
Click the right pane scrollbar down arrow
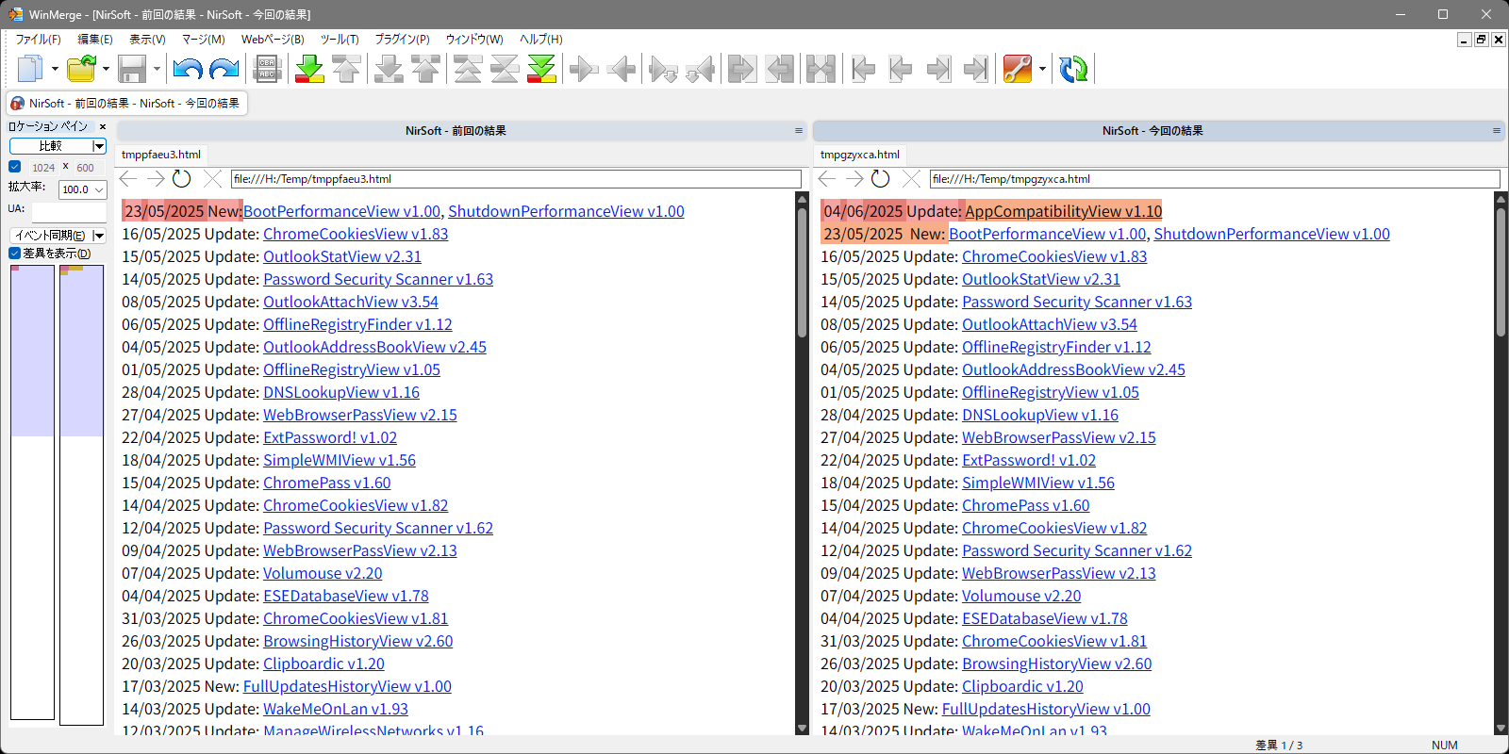pos(1501,729)
